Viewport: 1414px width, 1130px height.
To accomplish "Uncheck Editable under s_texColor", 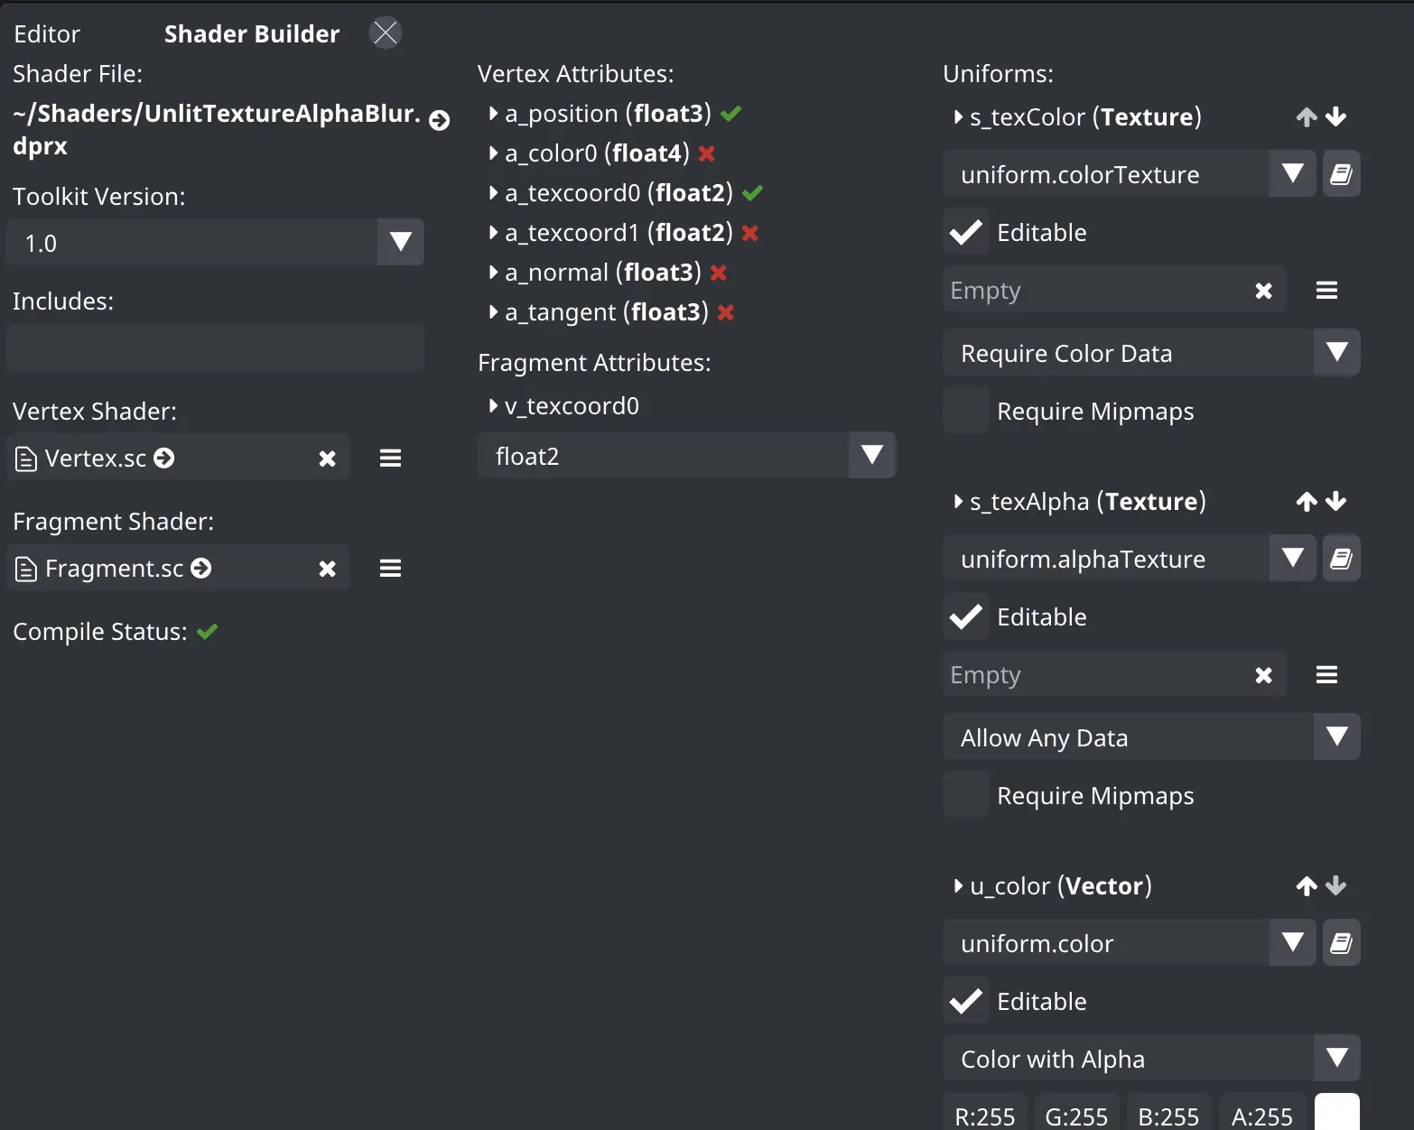I will [966, 233].
